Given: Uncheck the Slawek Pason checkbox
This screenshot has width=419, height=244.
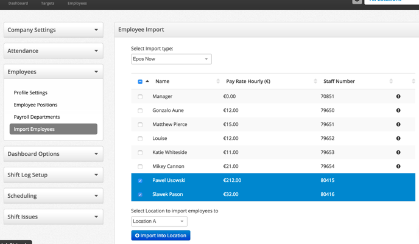Looking at the screenshot, I should [140, 195].
